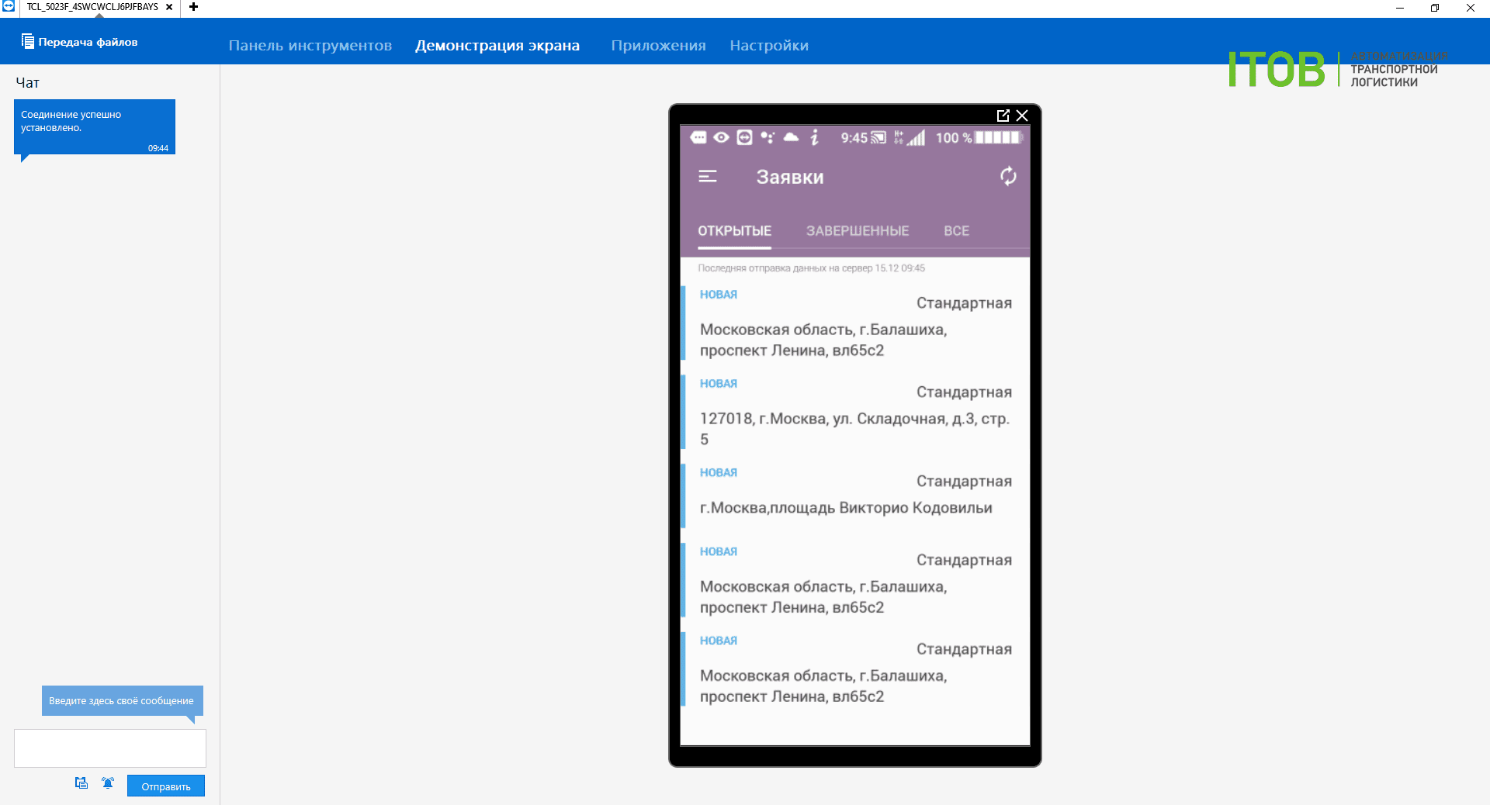Show ВСЕ requests tab
Image resolution: width=1490 pixels, height=805 pixels.
pyautogui.click(x=956, y=231)
